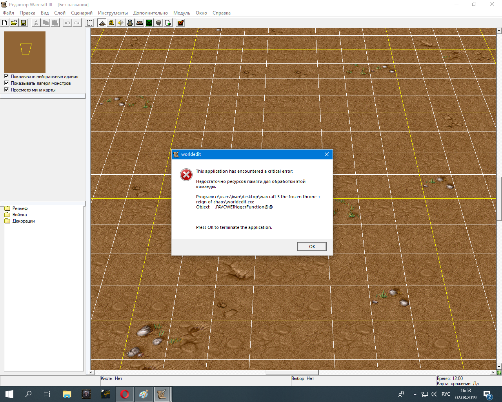Open the Слой menu
Screen dimensions: 502x402
coord(60,13)
